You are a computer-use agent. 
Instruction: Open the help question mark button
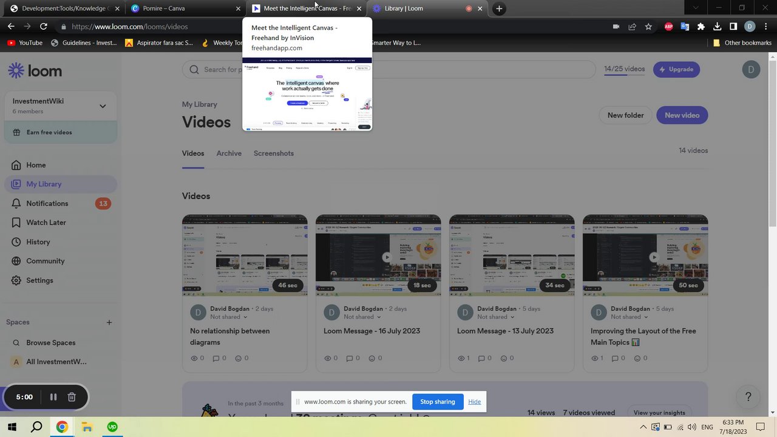click(748, 397)
